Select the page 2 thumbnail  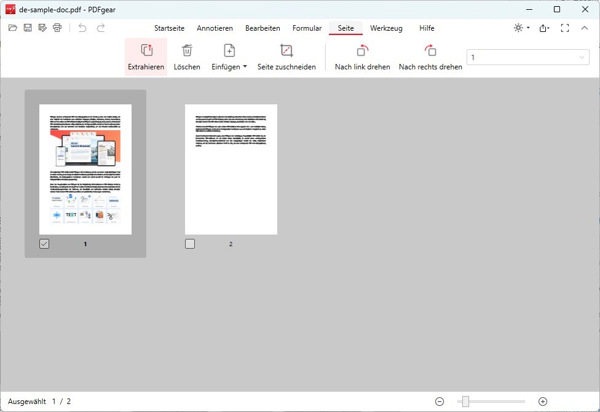click(x=231, y=169)
